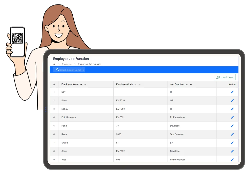The height and width of the screenshot is (174, 250).
Task: Edit the Vilas row pencil icon
Action: [232, 160]
